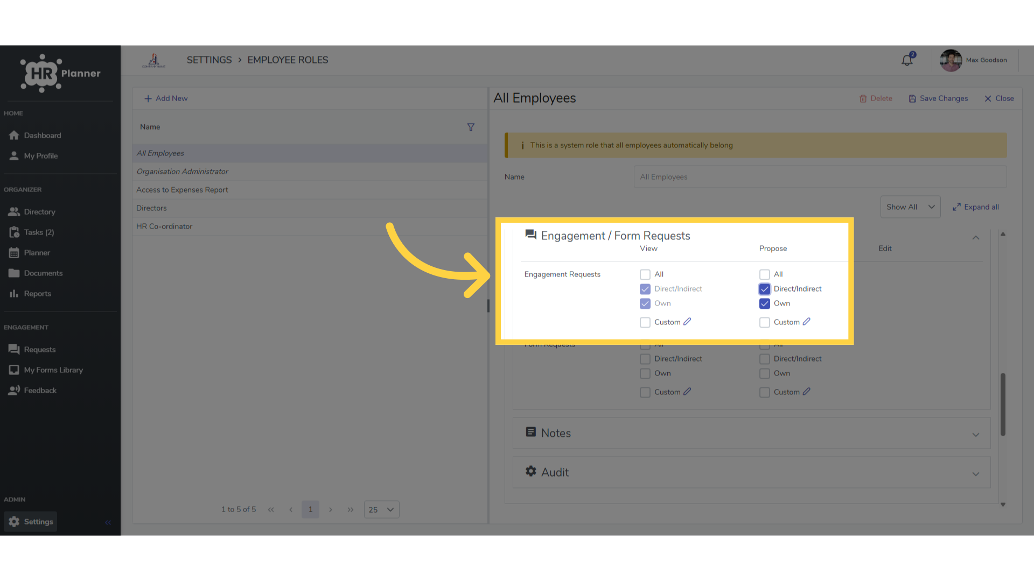Go to the next page of roles

coord(331,509)
